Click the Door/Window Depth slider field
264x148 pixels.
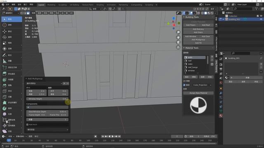(x=47, y=111)
